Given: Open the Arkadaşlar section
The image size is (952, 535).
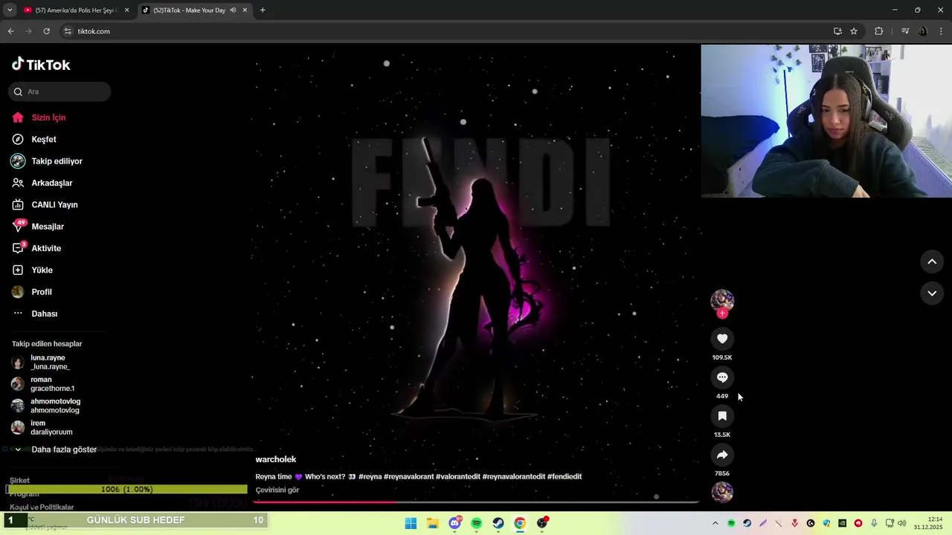Looking at the screenshot, I should [51, 183].
